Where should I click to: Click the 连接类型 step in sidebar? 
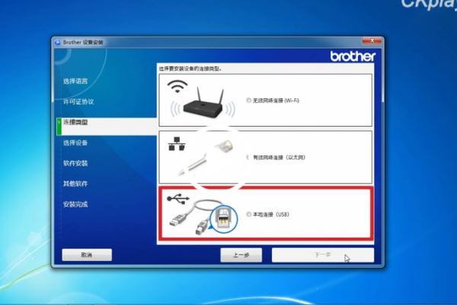pos(107,127)
